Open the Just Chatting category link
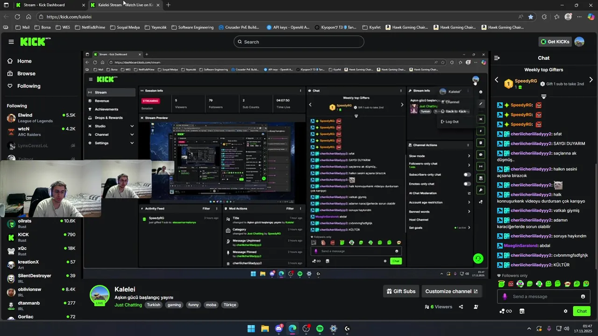This screenshot has height=336, width=598. click(x=128, y=305)
